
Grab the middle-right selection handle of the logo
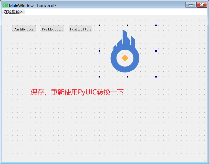tap(156, 51)
